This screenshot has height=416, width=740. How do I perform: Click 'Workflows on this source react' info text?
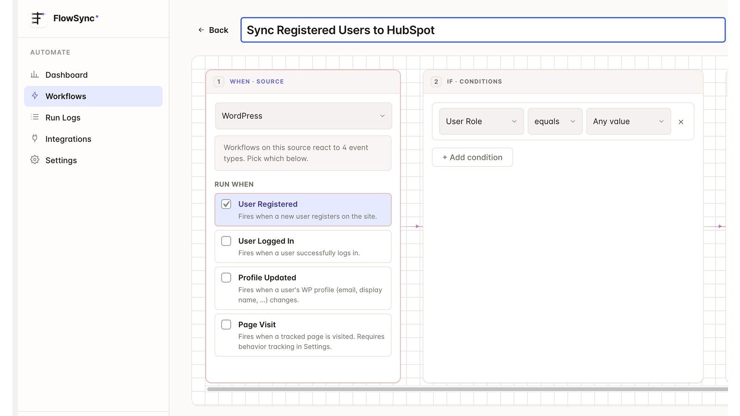tap(296, 153)
